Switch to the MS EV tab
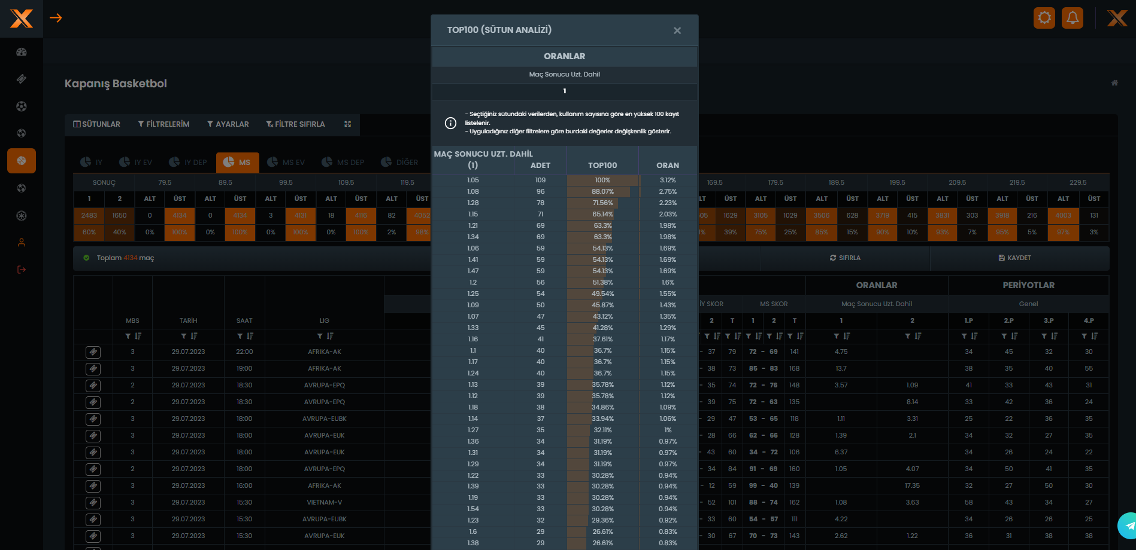1136x550 pixels. point(286,162)
